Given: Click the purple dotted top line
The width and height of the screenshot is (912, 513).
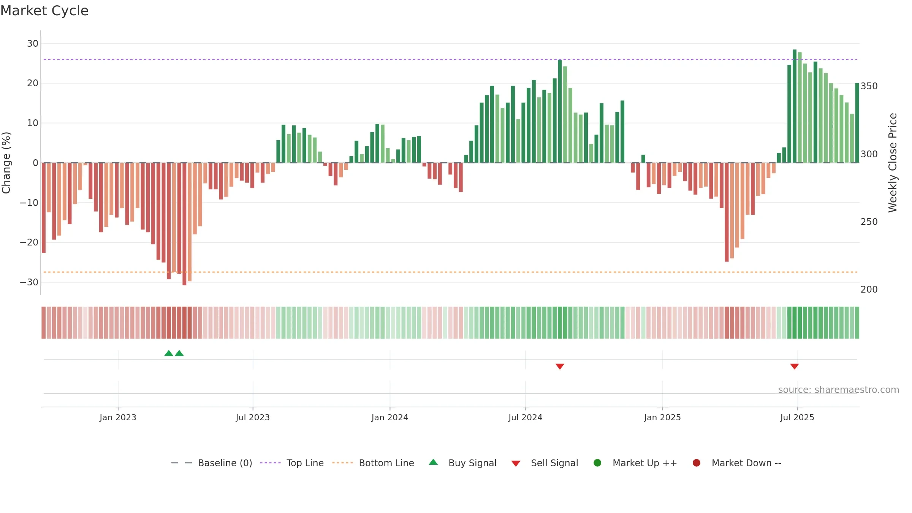Looking at the screenshot, I should pyautogui.click(x=450, y=59).
